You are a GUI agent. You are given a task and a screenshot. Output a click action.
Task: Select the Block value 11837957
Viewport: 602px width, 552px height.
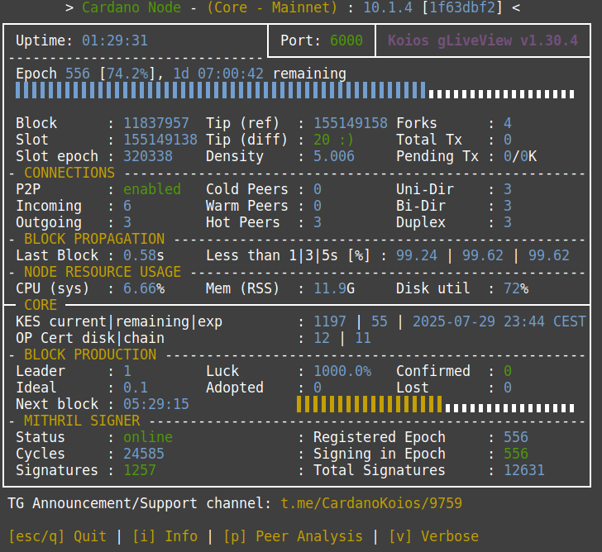[155, 123]
